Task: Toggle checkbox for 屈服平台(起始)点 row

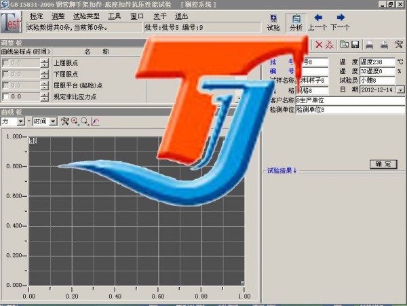Action: 5,85
